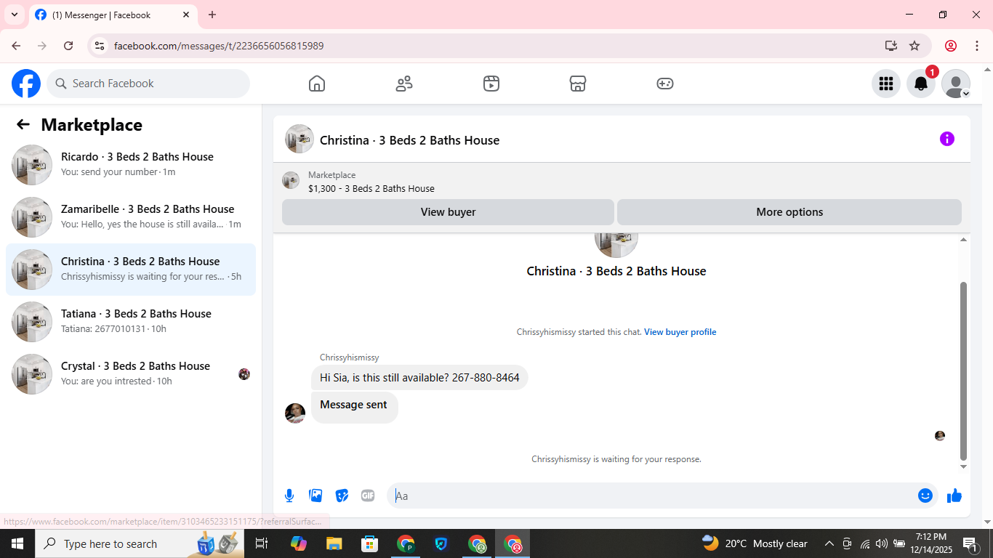Choose a sticker icon
This screenshot has width=993, height=558.
[342, 496]
